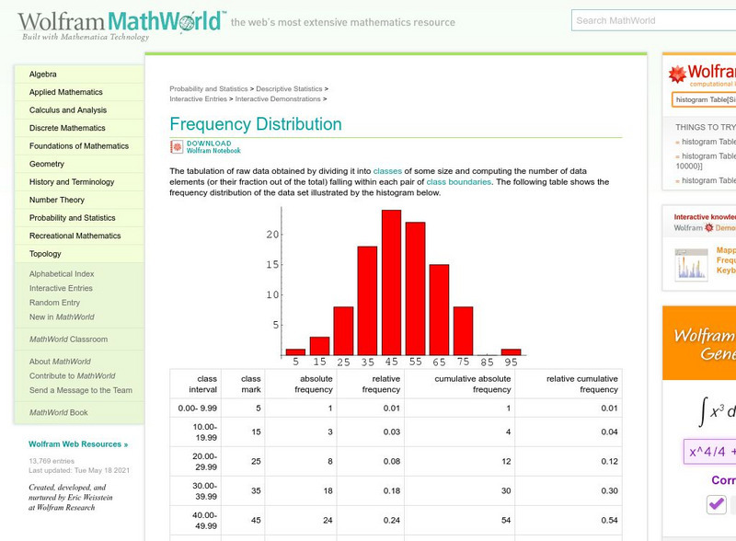Click the '0.00- 9.99' class interval cell
This screenshot has height=541, width=736.
tap(197, 409)
